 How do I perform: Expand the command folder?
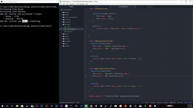tap(62, 19)
